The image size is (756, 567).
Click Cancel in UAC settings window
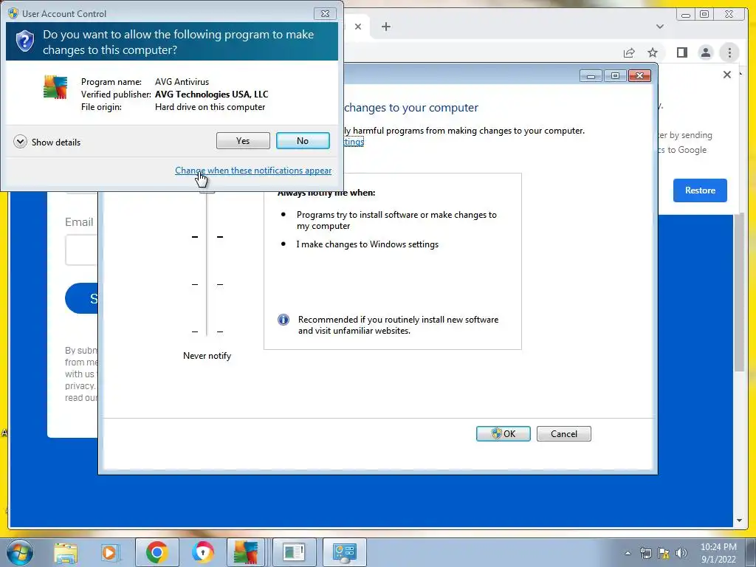(x=563, y=433)
